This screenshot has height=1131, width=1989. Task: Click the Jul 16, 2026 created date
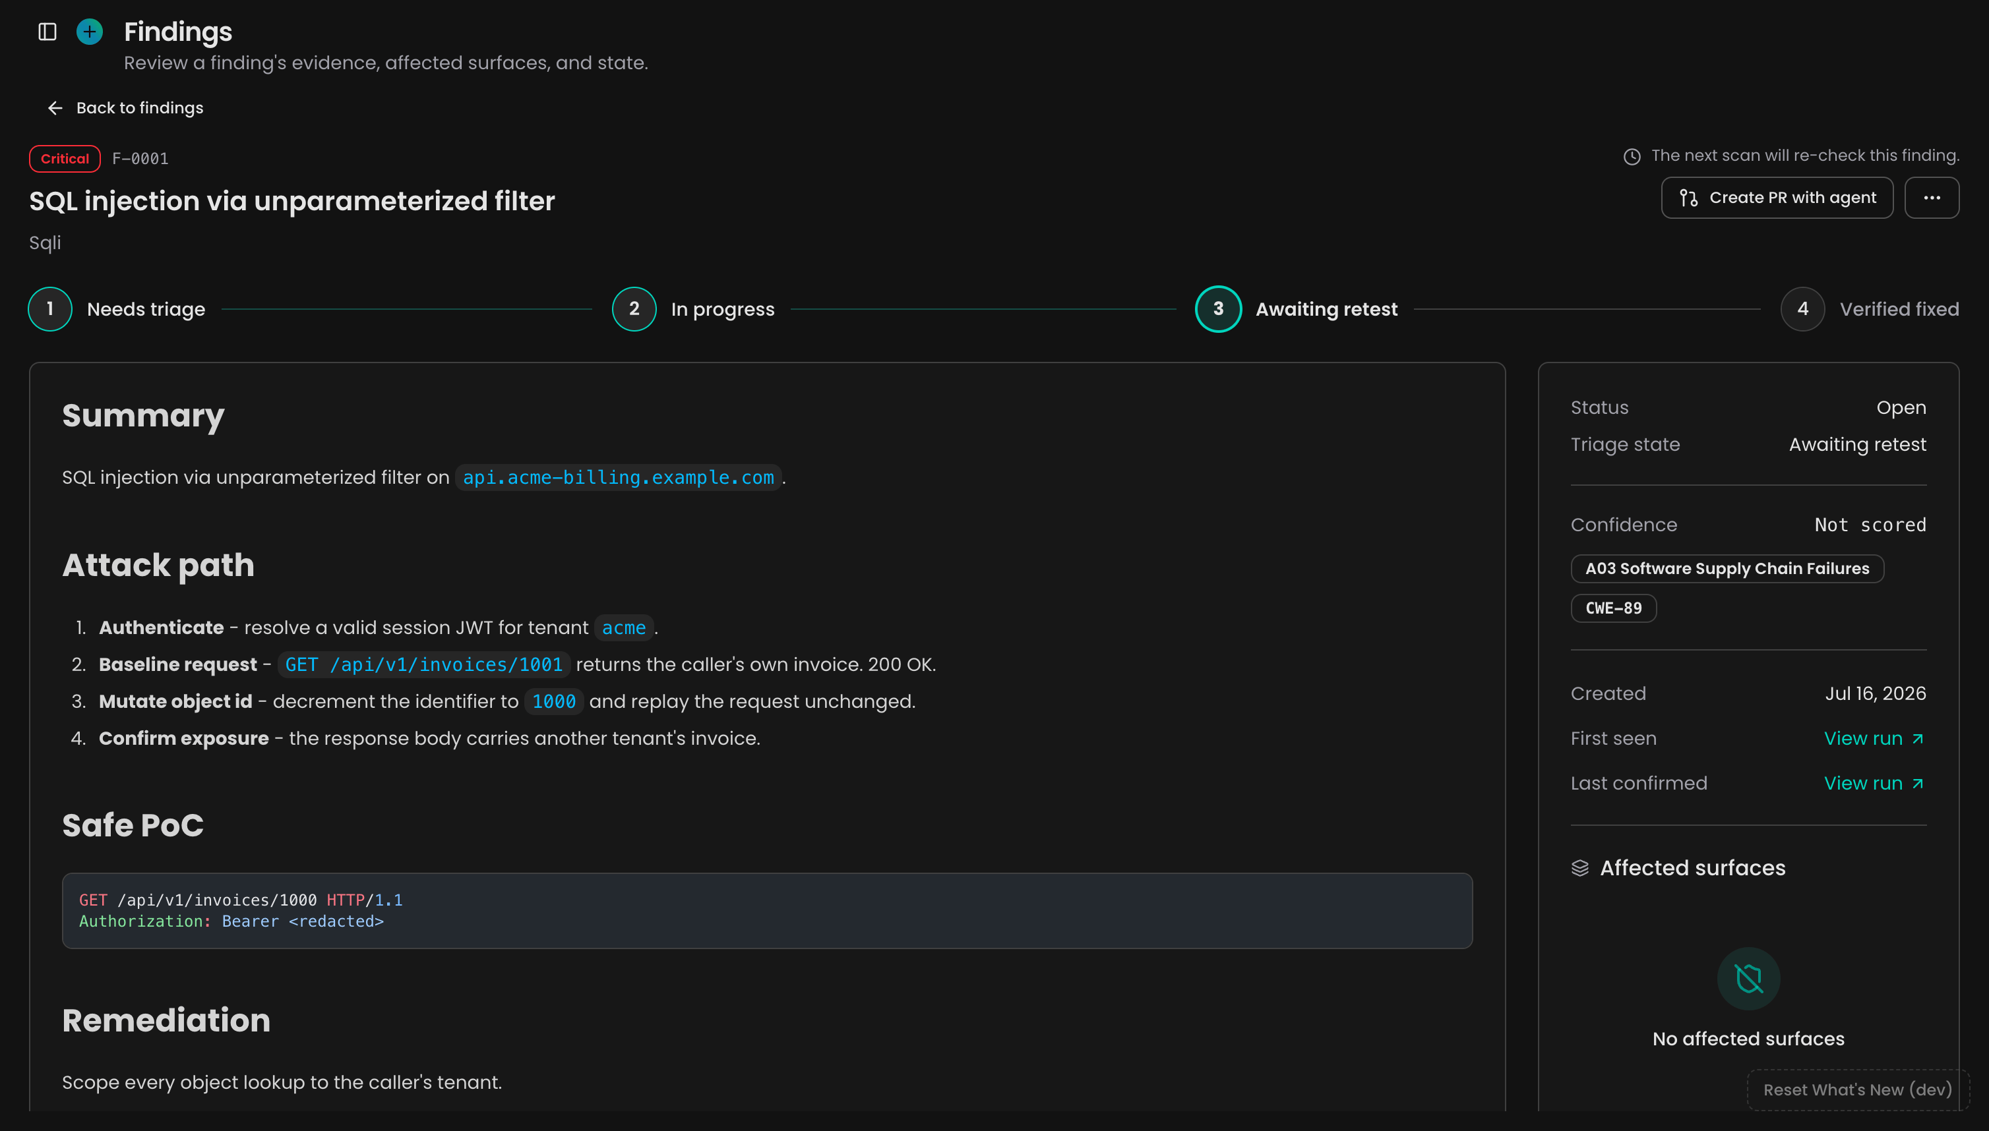(1876, 693)
